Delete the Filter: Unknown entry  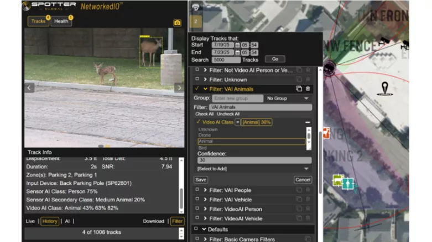point(308,79)
